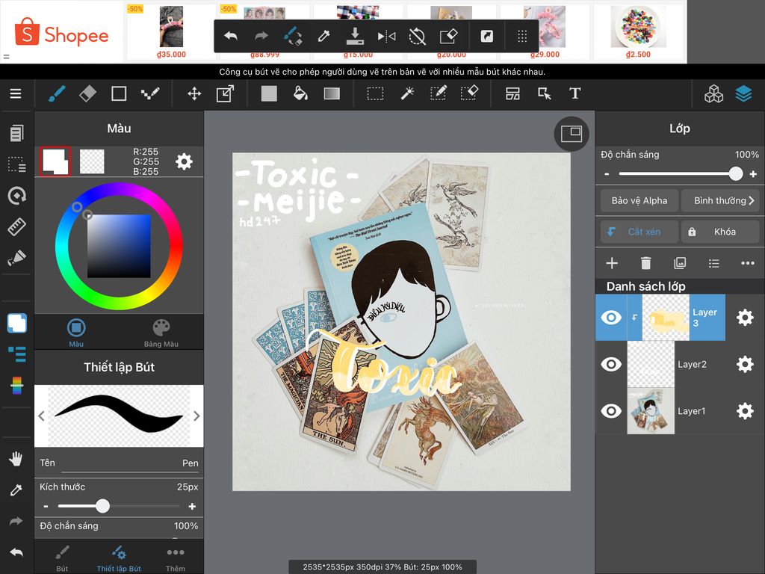Add a new layer with the plus icon
This screenshot has width=765, height=574.
pos(612,263)
